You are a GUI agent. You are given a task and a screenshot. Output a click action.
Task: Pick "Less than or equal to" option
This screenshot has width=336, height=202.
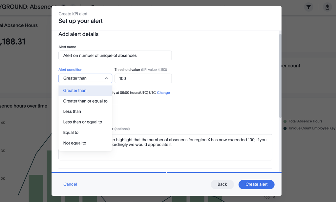tap(83, 122)
